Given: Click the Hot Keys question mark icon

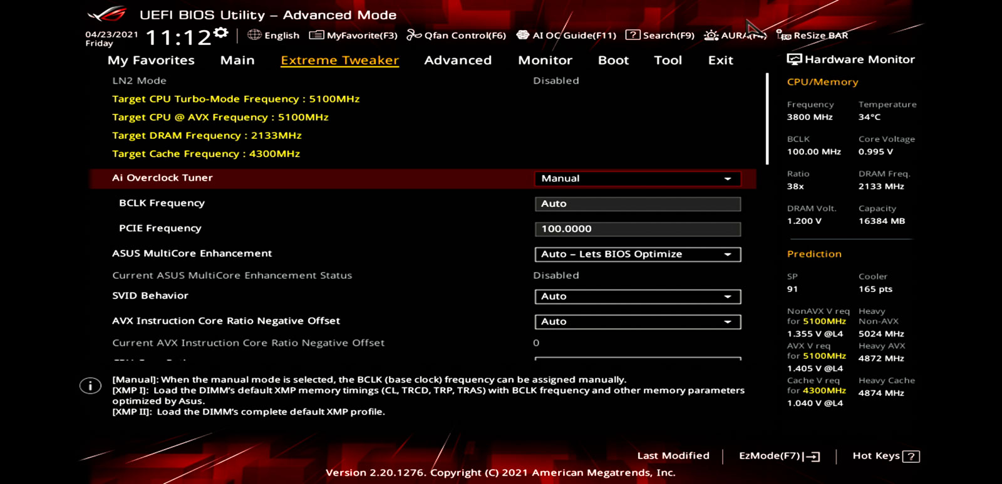Looking at the screenshot, I should tap(912, 456).
